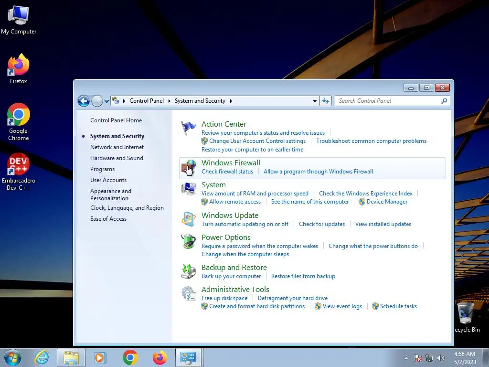Open the Firefox desktop shortcut
The image size is (489, 367).
19,69
